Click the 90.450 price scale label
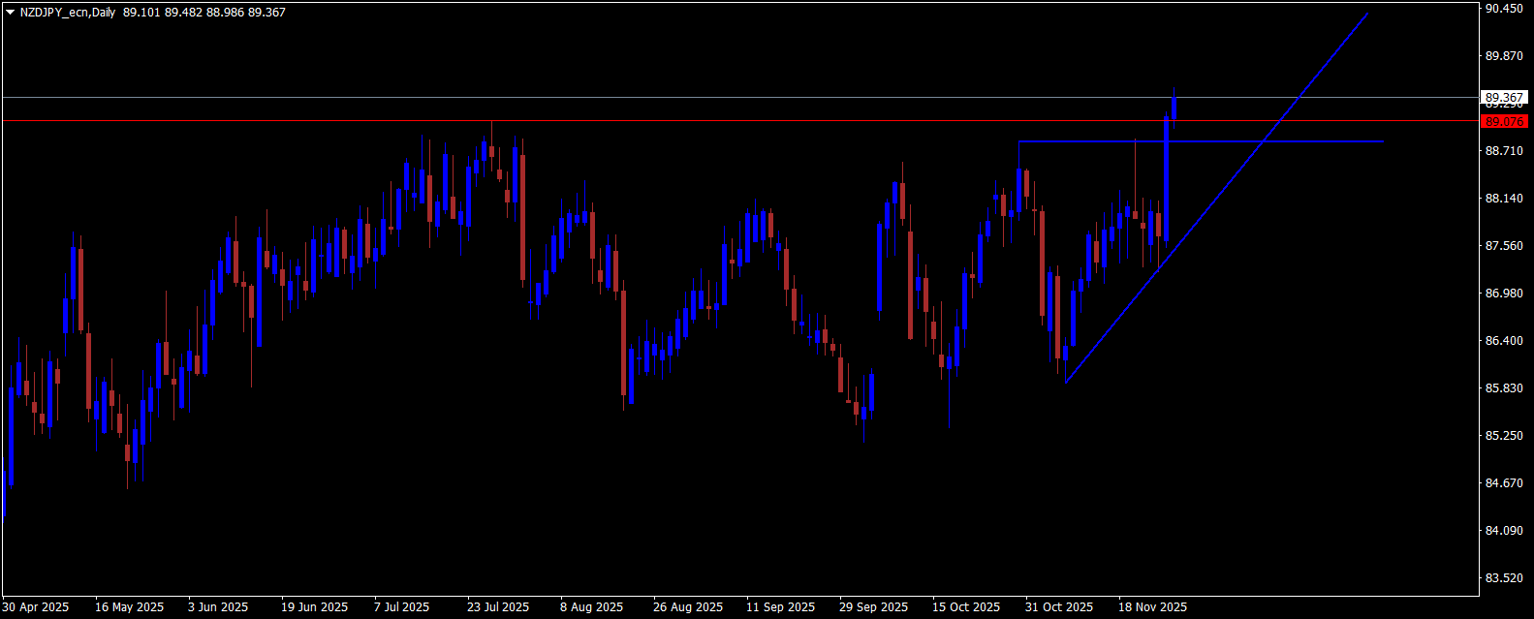Image resolution: width=1534 pixels, height=619 pixels. 1504,9
